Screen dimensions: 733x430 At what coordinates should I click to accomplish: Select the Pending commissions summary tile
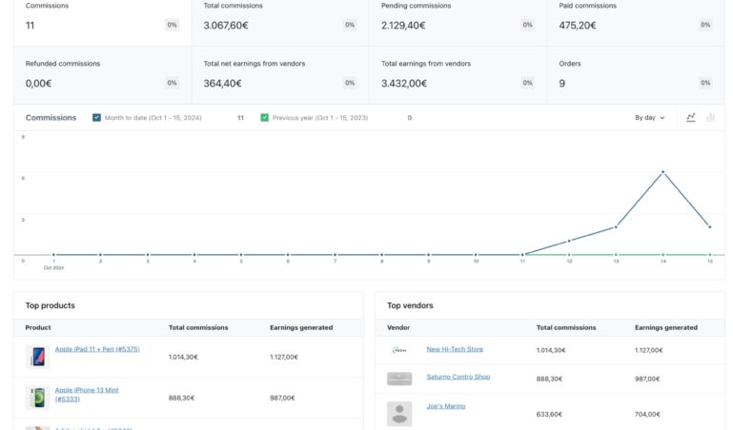click(458, 17)
